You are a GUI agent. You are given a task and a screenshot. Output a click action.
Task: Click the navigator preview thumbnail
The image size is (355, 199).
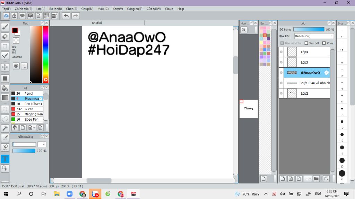coord(249,109)
